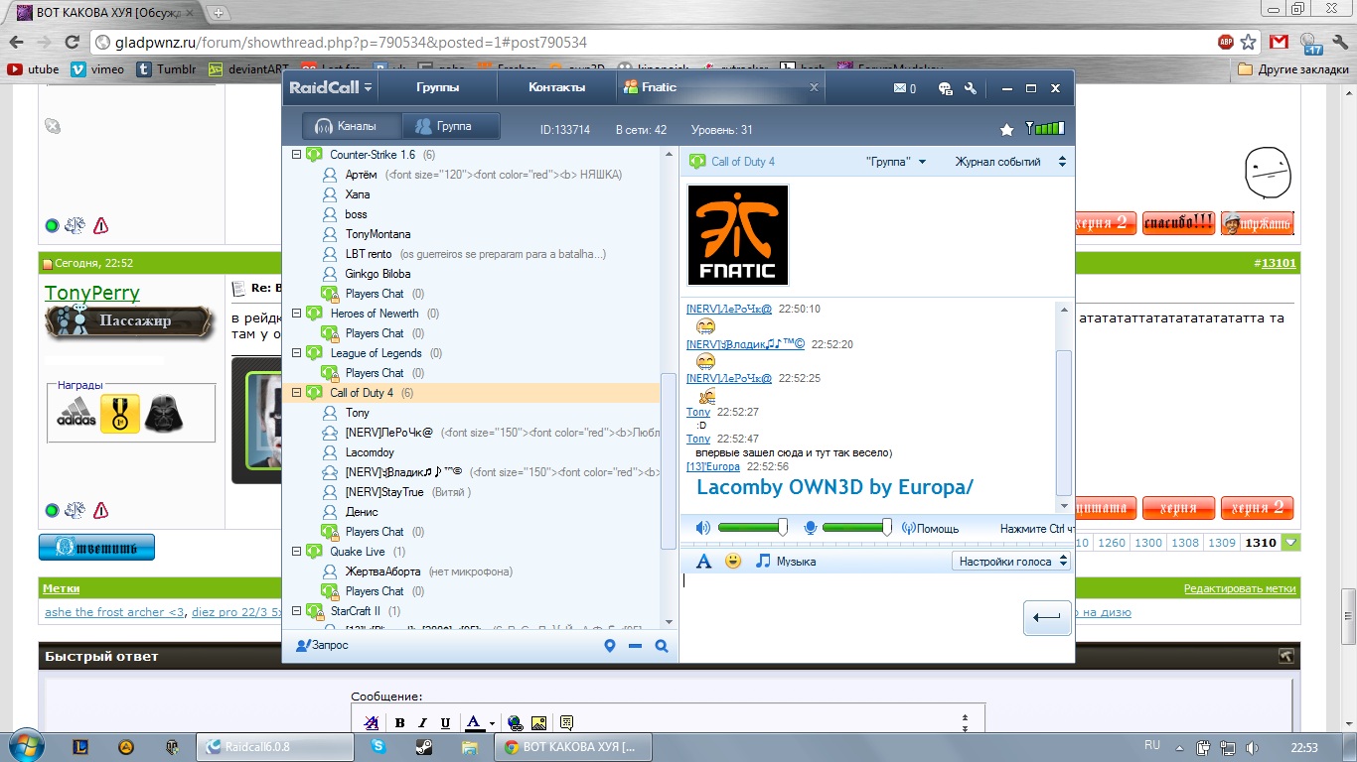Open the "Группа" dropdown arrow
Viewport: 1357px width, 762px height.
point(922,162)
